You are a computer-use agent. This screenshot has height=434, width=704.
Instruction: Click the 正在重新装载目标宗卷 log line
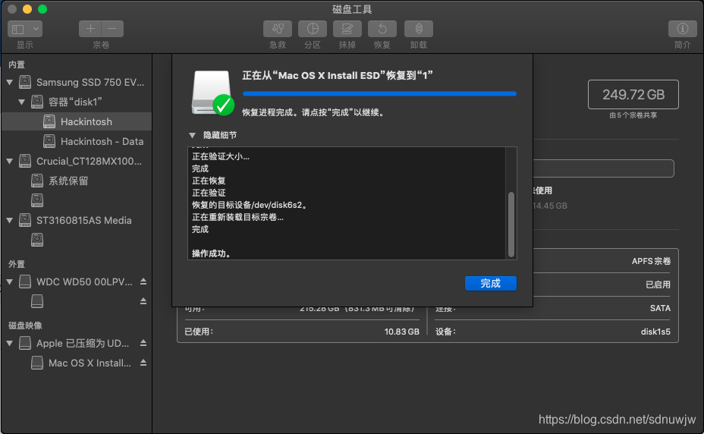237,217
